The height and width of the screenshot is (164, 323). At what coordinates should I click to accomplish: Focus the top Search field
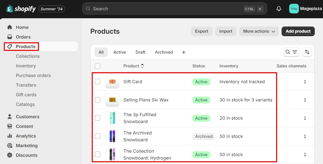point(174,9)
